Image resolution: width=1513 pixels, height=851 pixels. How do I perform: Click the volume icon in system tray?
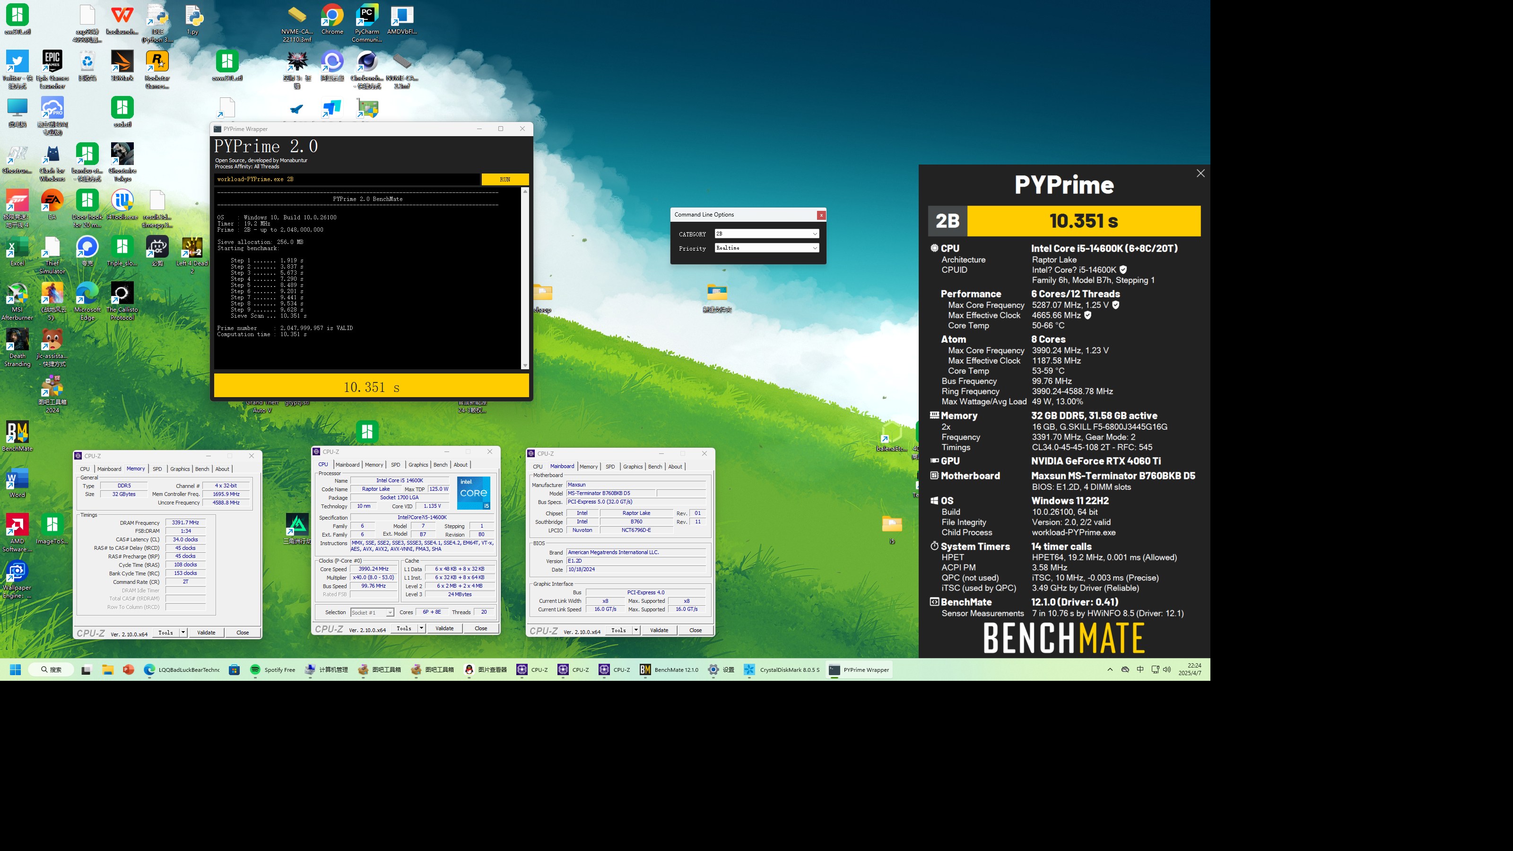pos(1166,669)
